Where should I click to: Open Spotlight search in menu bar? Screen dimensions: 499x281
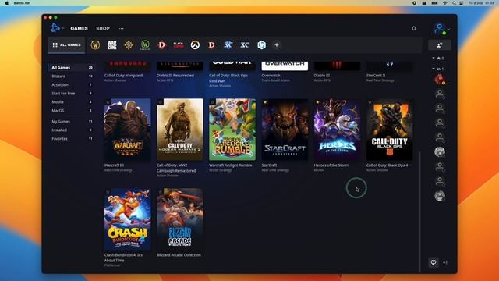(454, 3)
